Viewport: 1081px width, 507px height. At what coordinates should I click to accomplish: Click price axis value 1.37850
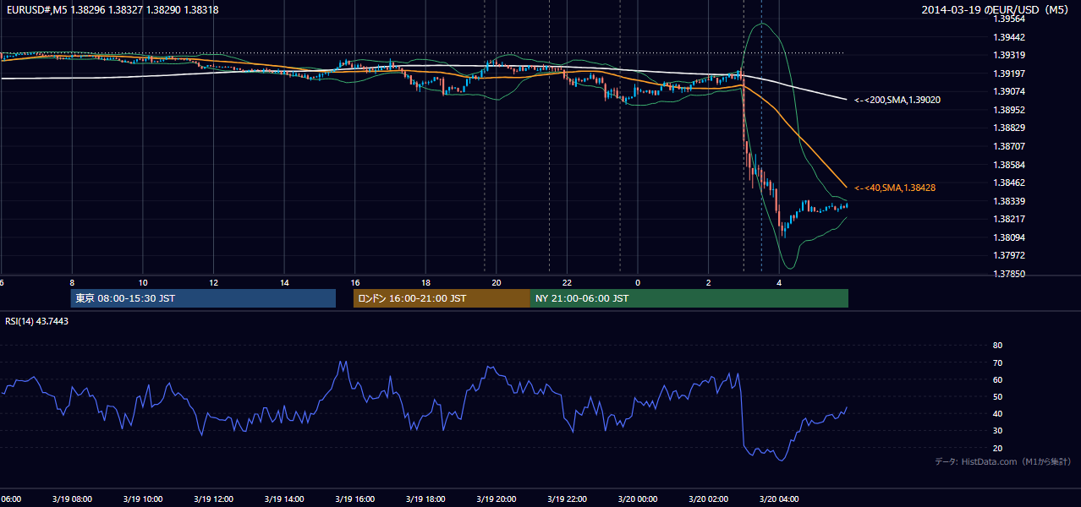[x=1008, y=274]
